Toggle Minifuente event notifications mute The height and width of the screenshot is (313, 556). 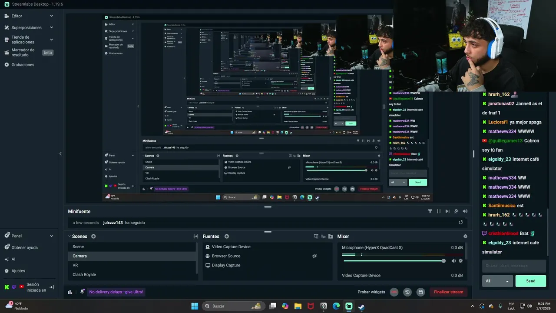[456, 211]
